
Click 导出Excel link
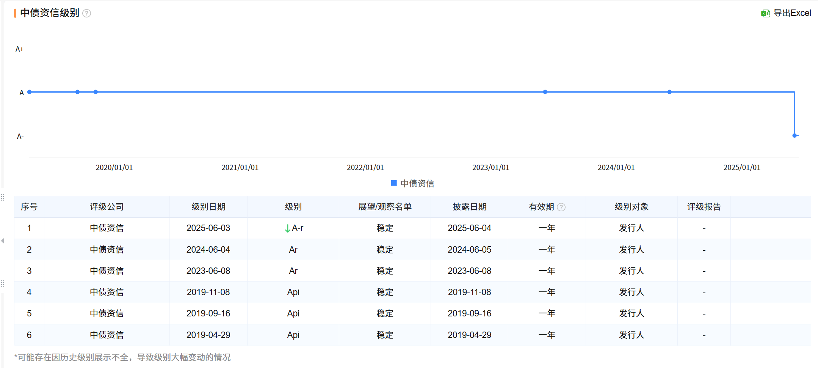tap(792, 13)
